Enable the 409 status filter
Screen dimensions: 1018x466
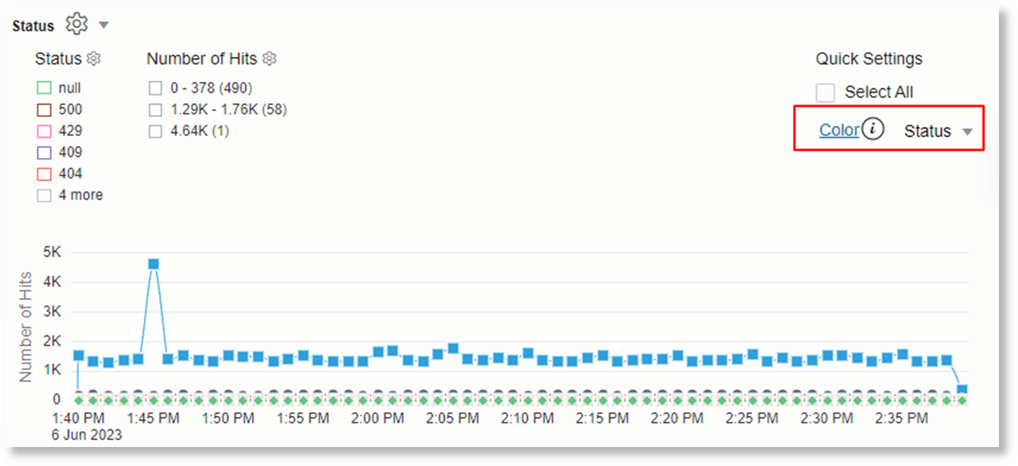coord(43,151)
